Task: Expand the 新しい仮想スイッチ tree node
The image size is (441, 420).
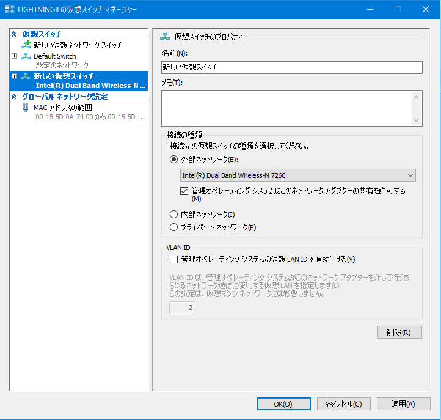Action: click(x=14, y=76)
